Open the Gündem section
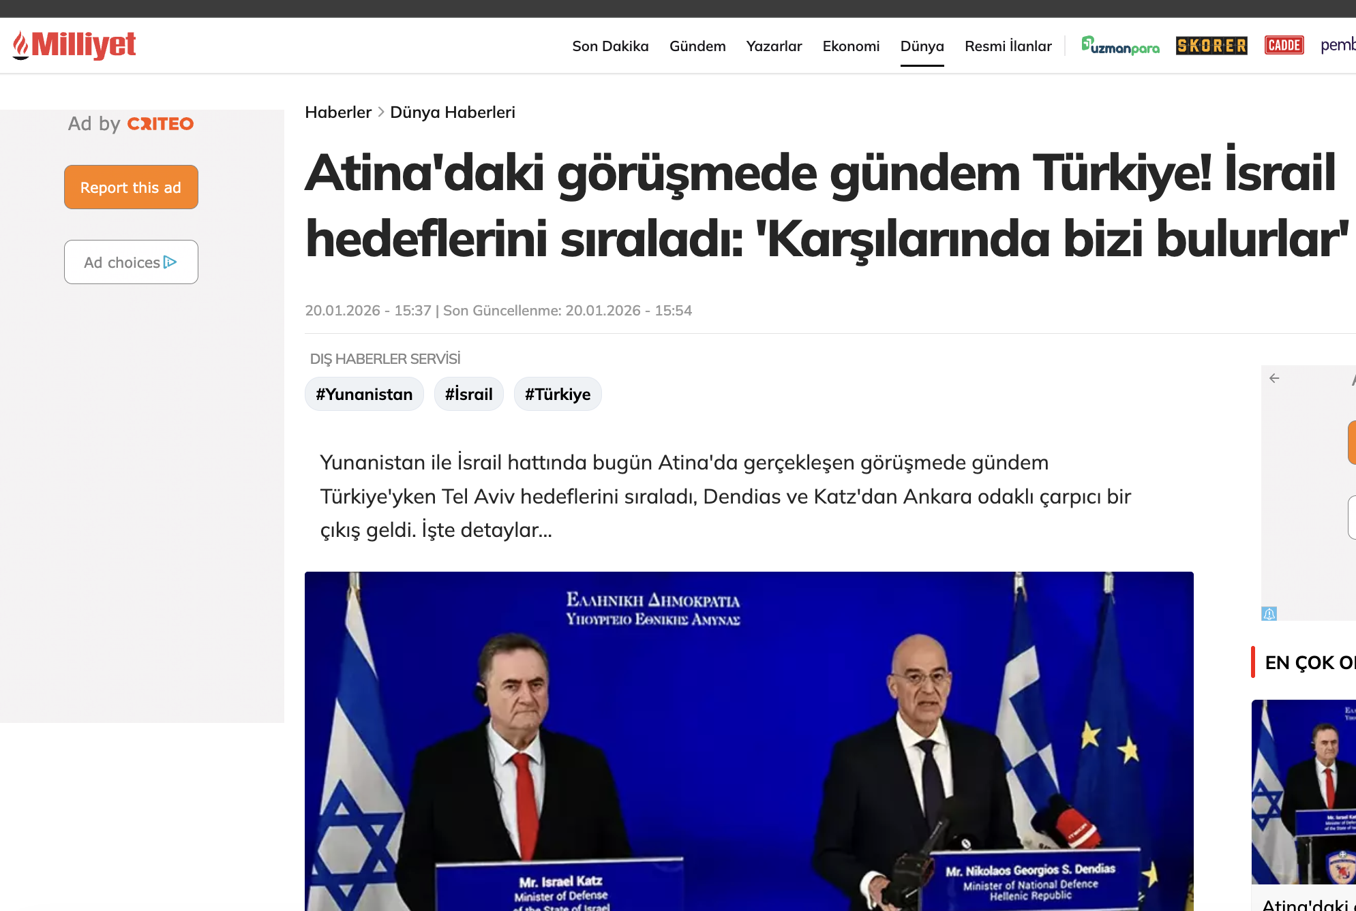This screenshot has width=1356, height=911. 697,46
